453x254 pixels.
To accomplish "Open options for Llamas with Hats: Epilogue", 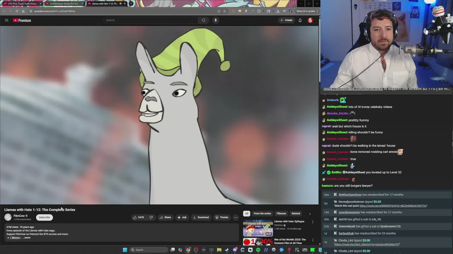I will coord(312,222).
